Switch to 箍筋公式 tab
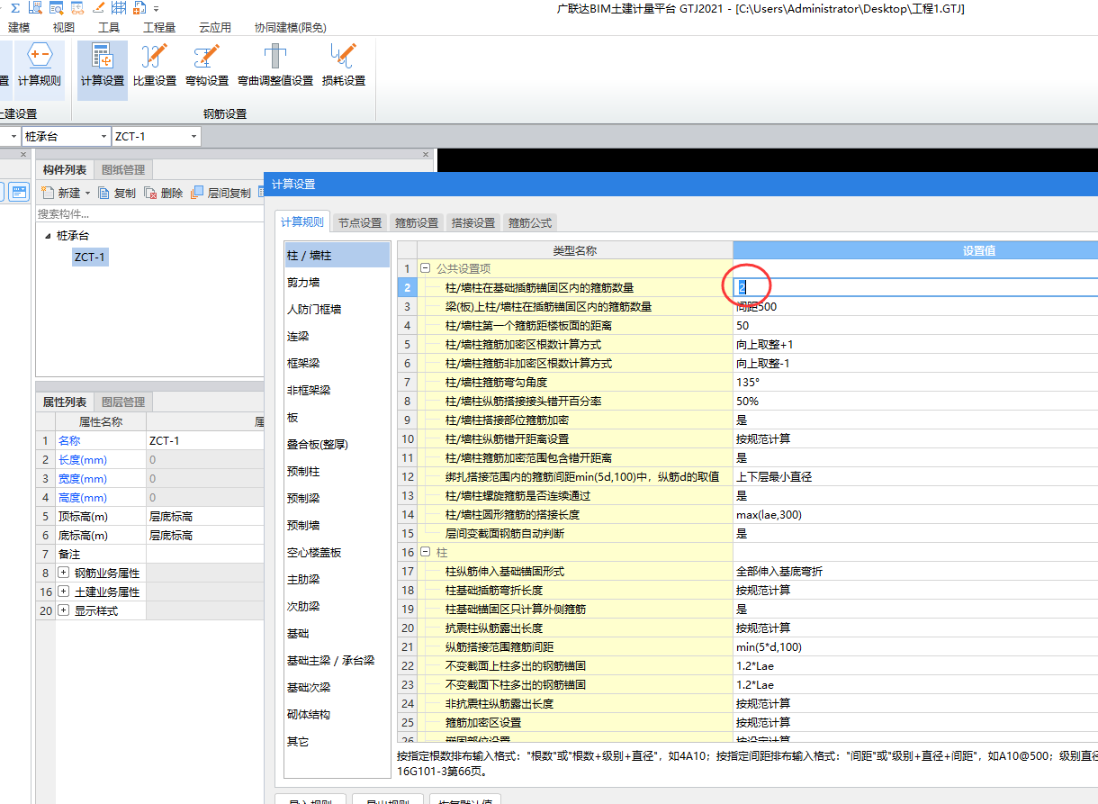The height and width of the screenshot is (804, 1098). [530, 222]
